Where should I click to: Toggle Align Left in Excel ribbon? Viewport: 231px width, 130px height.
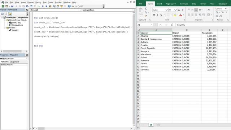(189, 15)
